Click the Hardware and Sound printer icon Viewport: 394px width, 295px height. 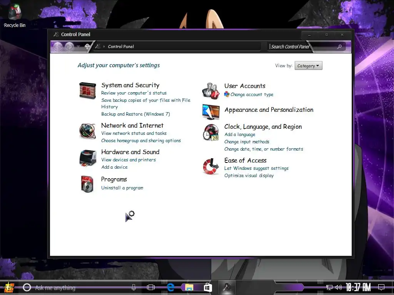coord(88,158)
